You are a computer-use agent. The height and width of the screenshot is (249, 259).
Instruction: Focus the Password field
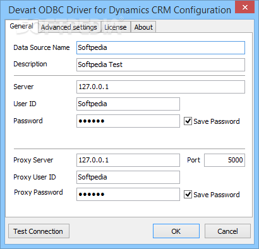(x=128, y=121)
